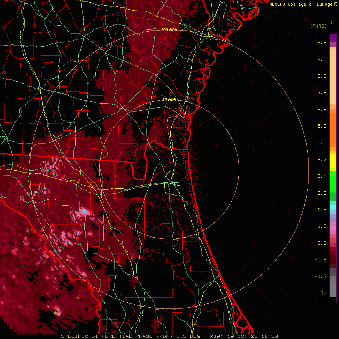Click the DKD legend label
This screenshot has width=339, height=339.
coord(331,23)
